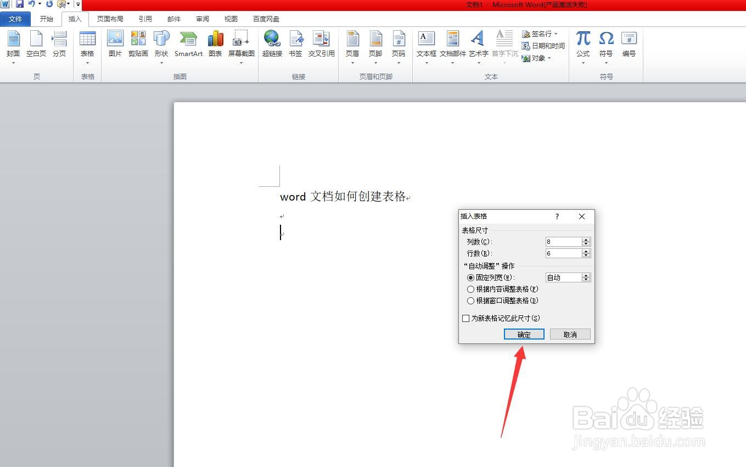Cancel the dialog with 取消 button
Image resolution: width=746 pixels, height=467 pixels.
570,334
